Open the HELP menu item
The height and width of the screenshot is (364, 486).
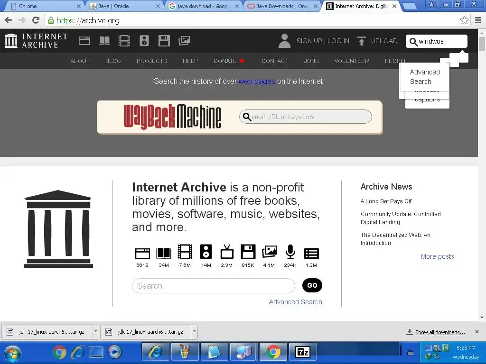pos(190,61)
